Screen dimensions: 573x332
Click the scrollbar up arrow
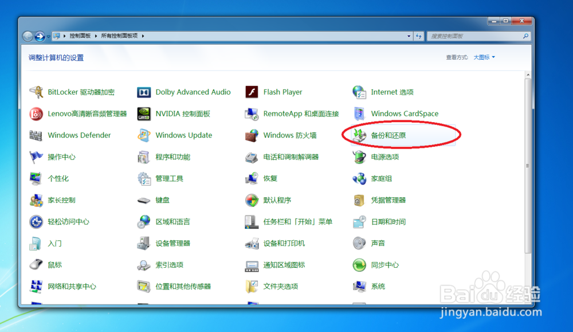(x=528, y=75)
